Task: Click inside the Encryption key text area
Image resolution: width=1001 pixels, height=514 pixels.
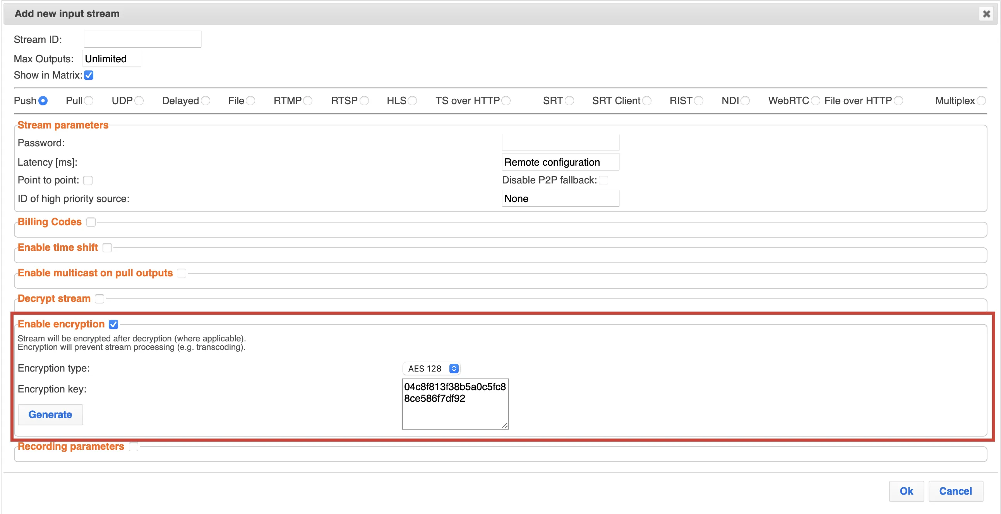Action: pyautogui.click(x=455, y=404)
